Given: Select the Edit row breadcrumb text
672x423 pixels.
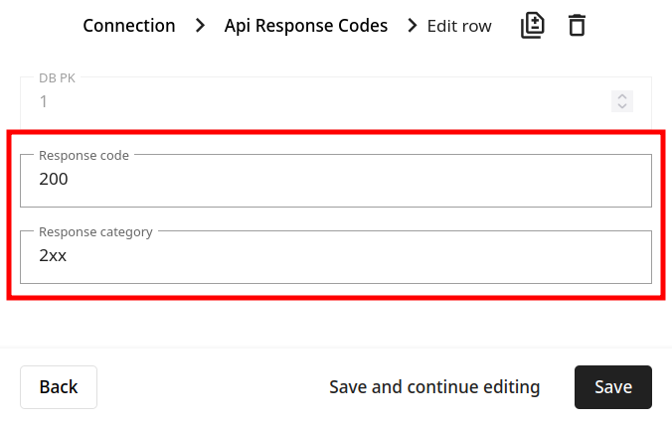Looking at the screenshot, I should point(459,26).
